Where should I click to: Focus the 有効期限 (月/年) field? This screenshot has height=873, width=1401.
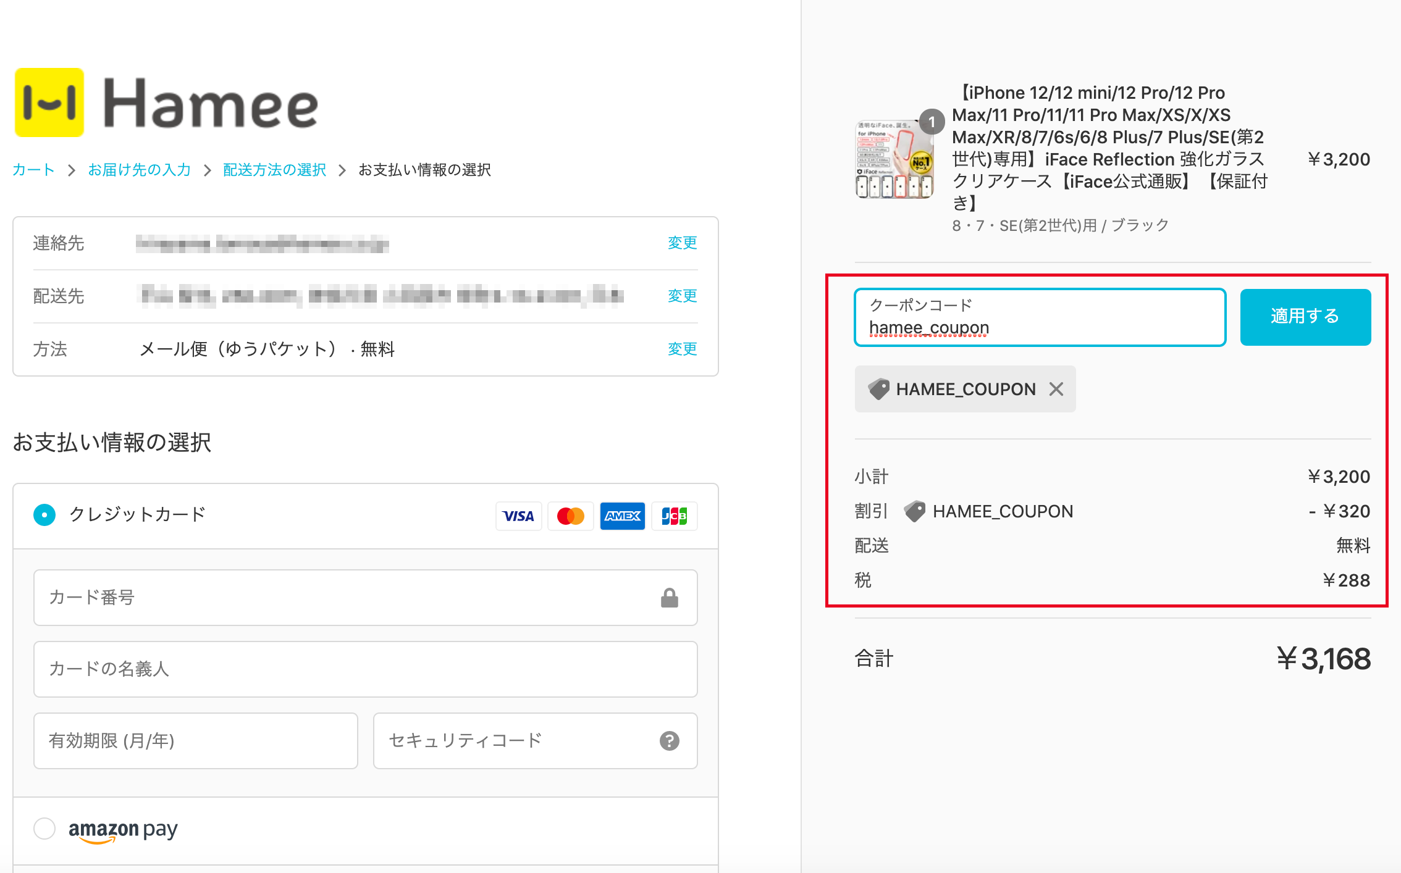tap(196, 741)
